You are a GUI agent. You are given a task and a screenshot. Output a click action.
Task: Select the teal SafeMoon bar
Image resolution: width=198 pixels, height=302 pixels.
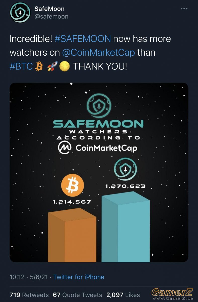coord(126,227)
